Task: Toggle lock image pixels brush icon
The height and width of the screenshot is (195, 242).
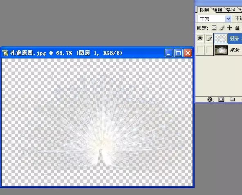Action: coord(222,28)
